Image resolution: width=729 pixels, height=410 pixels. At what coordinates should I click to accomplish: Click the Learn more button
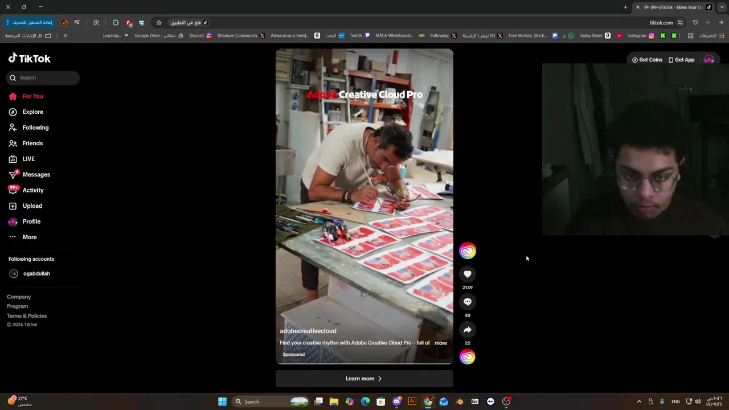point(364,379)
